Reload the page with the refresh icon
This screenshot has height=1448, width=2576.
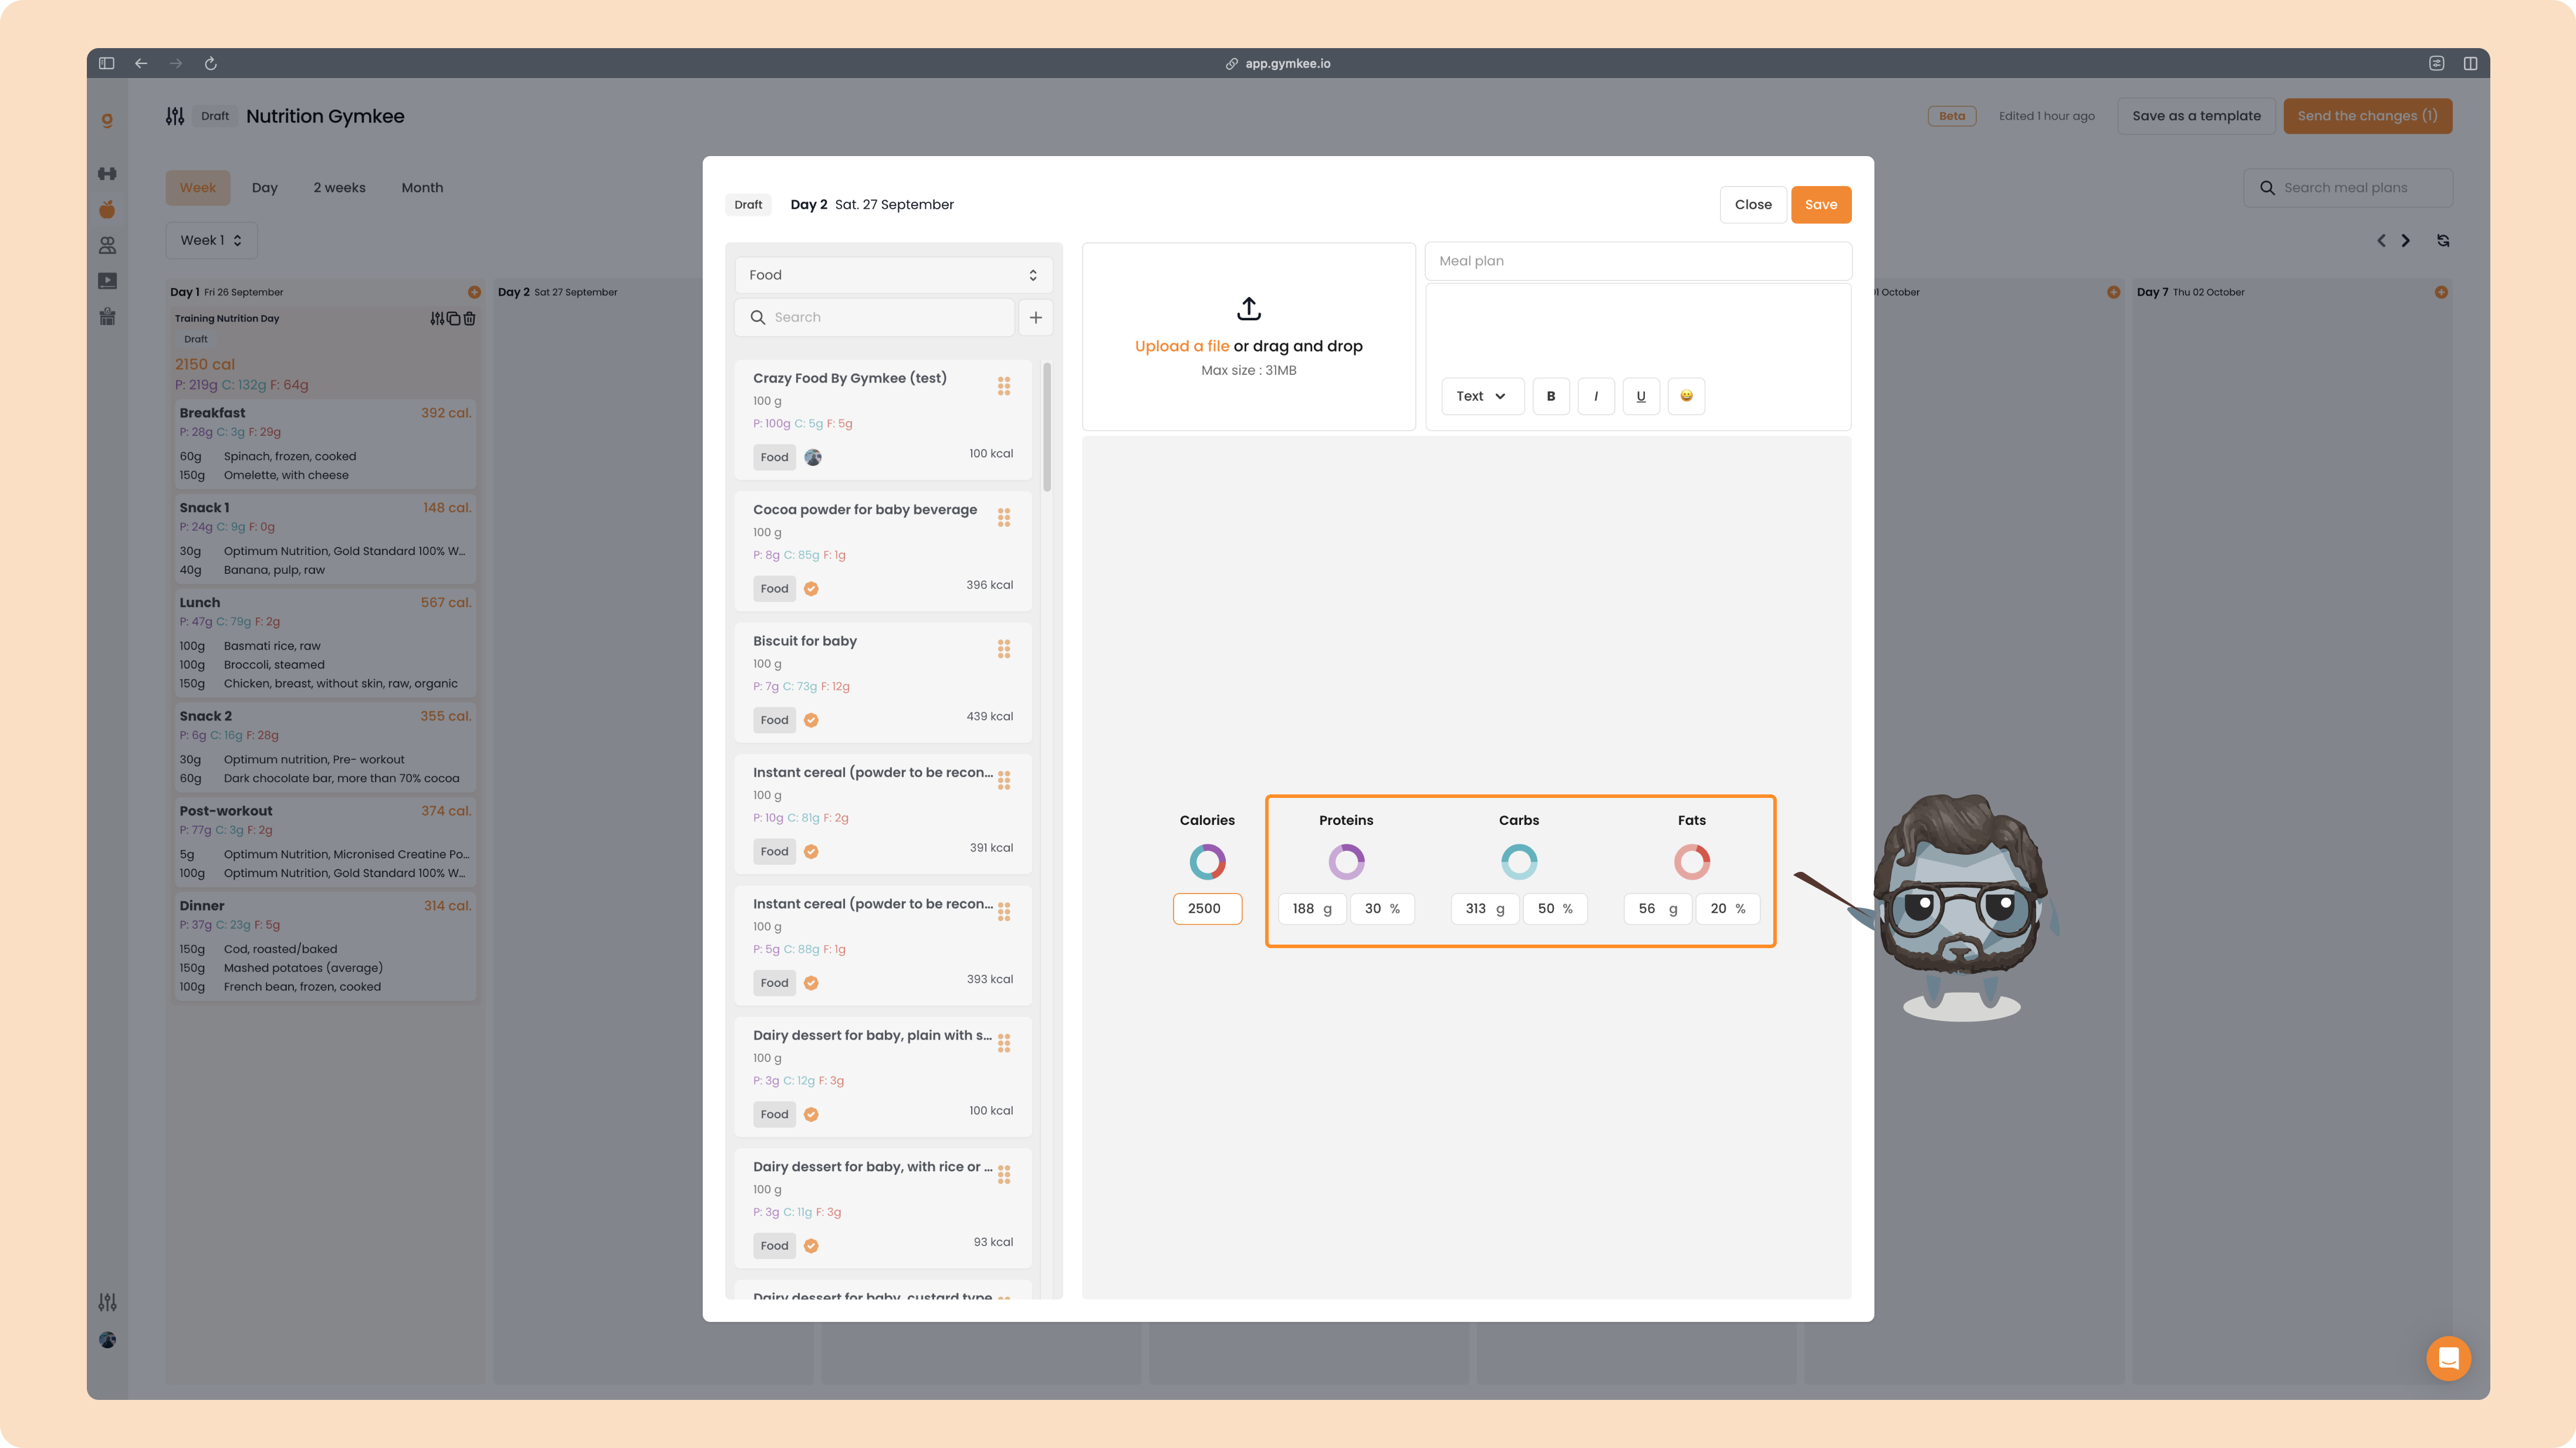(210, 63)
